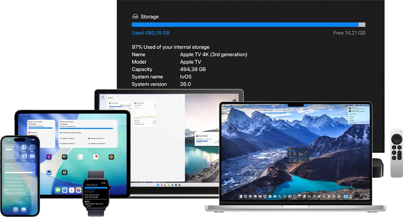This screenshot has height=217, width=403.
Task: Open Trash in the MacBook dock
Action: click(351, 197)
